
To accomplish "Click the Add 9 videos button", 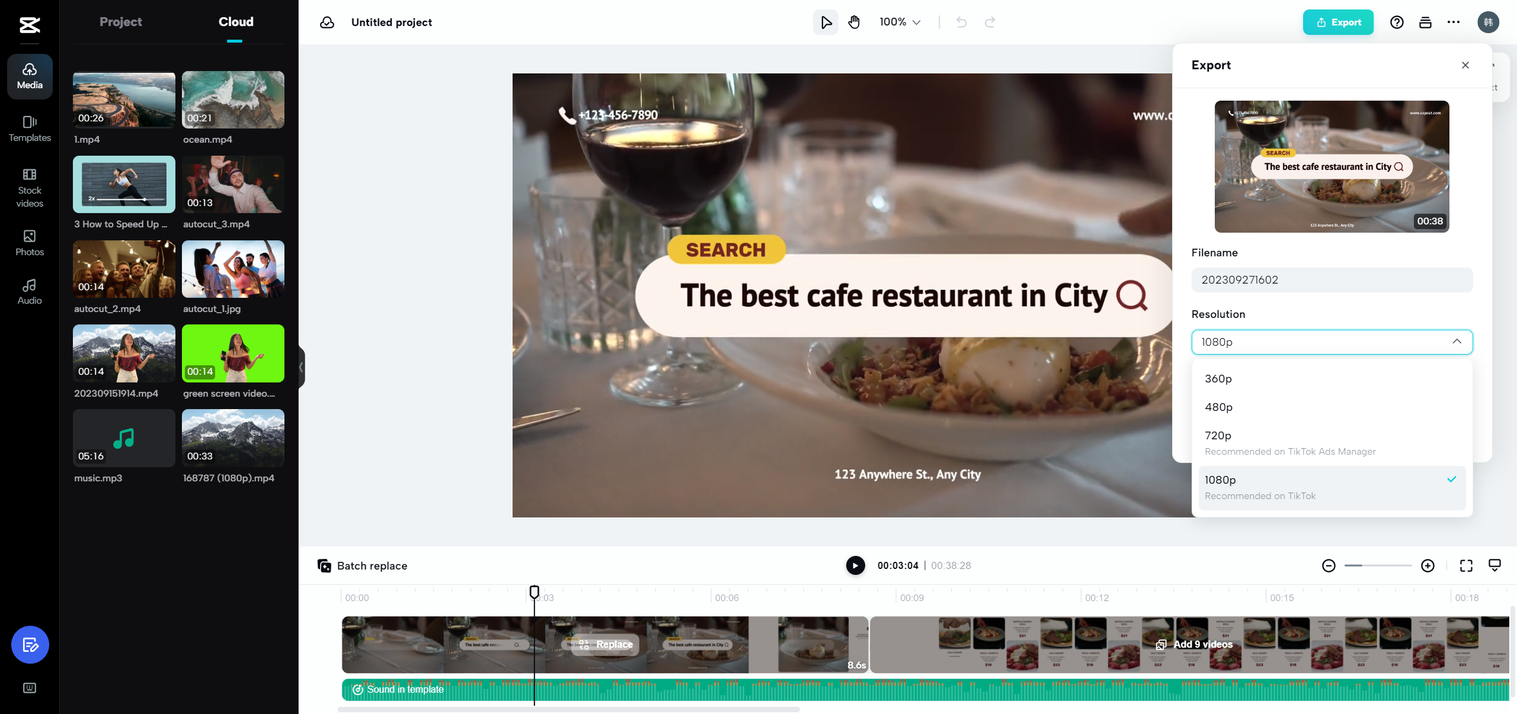I will pos(1194,644).
